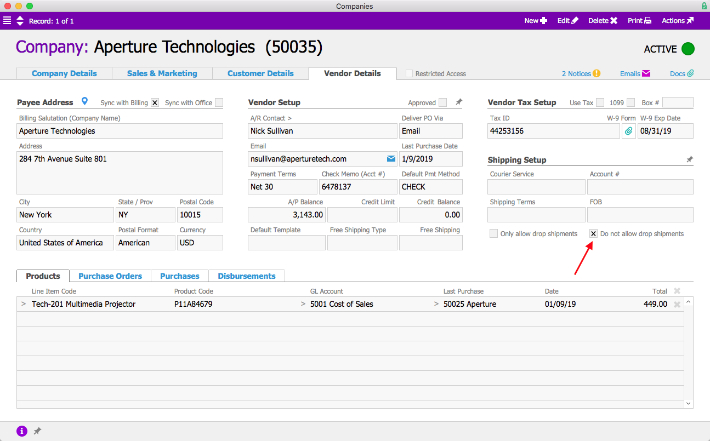Screen dimensions: 710x441
Task: Expand the Tech-201 Multimedia Projector row arrow
Action: click(24, 304)
